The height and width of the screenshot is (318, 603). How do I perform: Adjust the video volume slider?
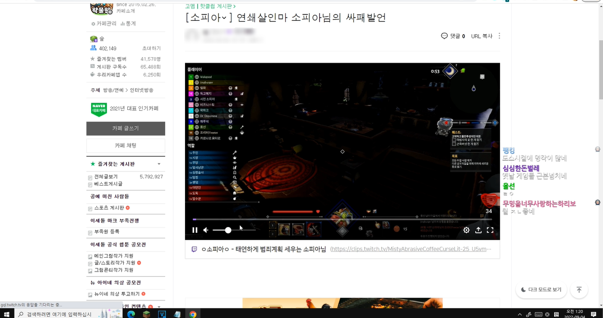[x=234, y=230]
